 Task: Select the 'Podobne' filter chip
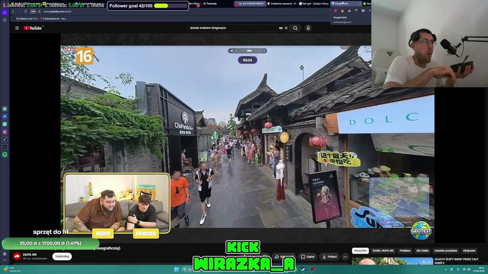[x=405, y=251]
